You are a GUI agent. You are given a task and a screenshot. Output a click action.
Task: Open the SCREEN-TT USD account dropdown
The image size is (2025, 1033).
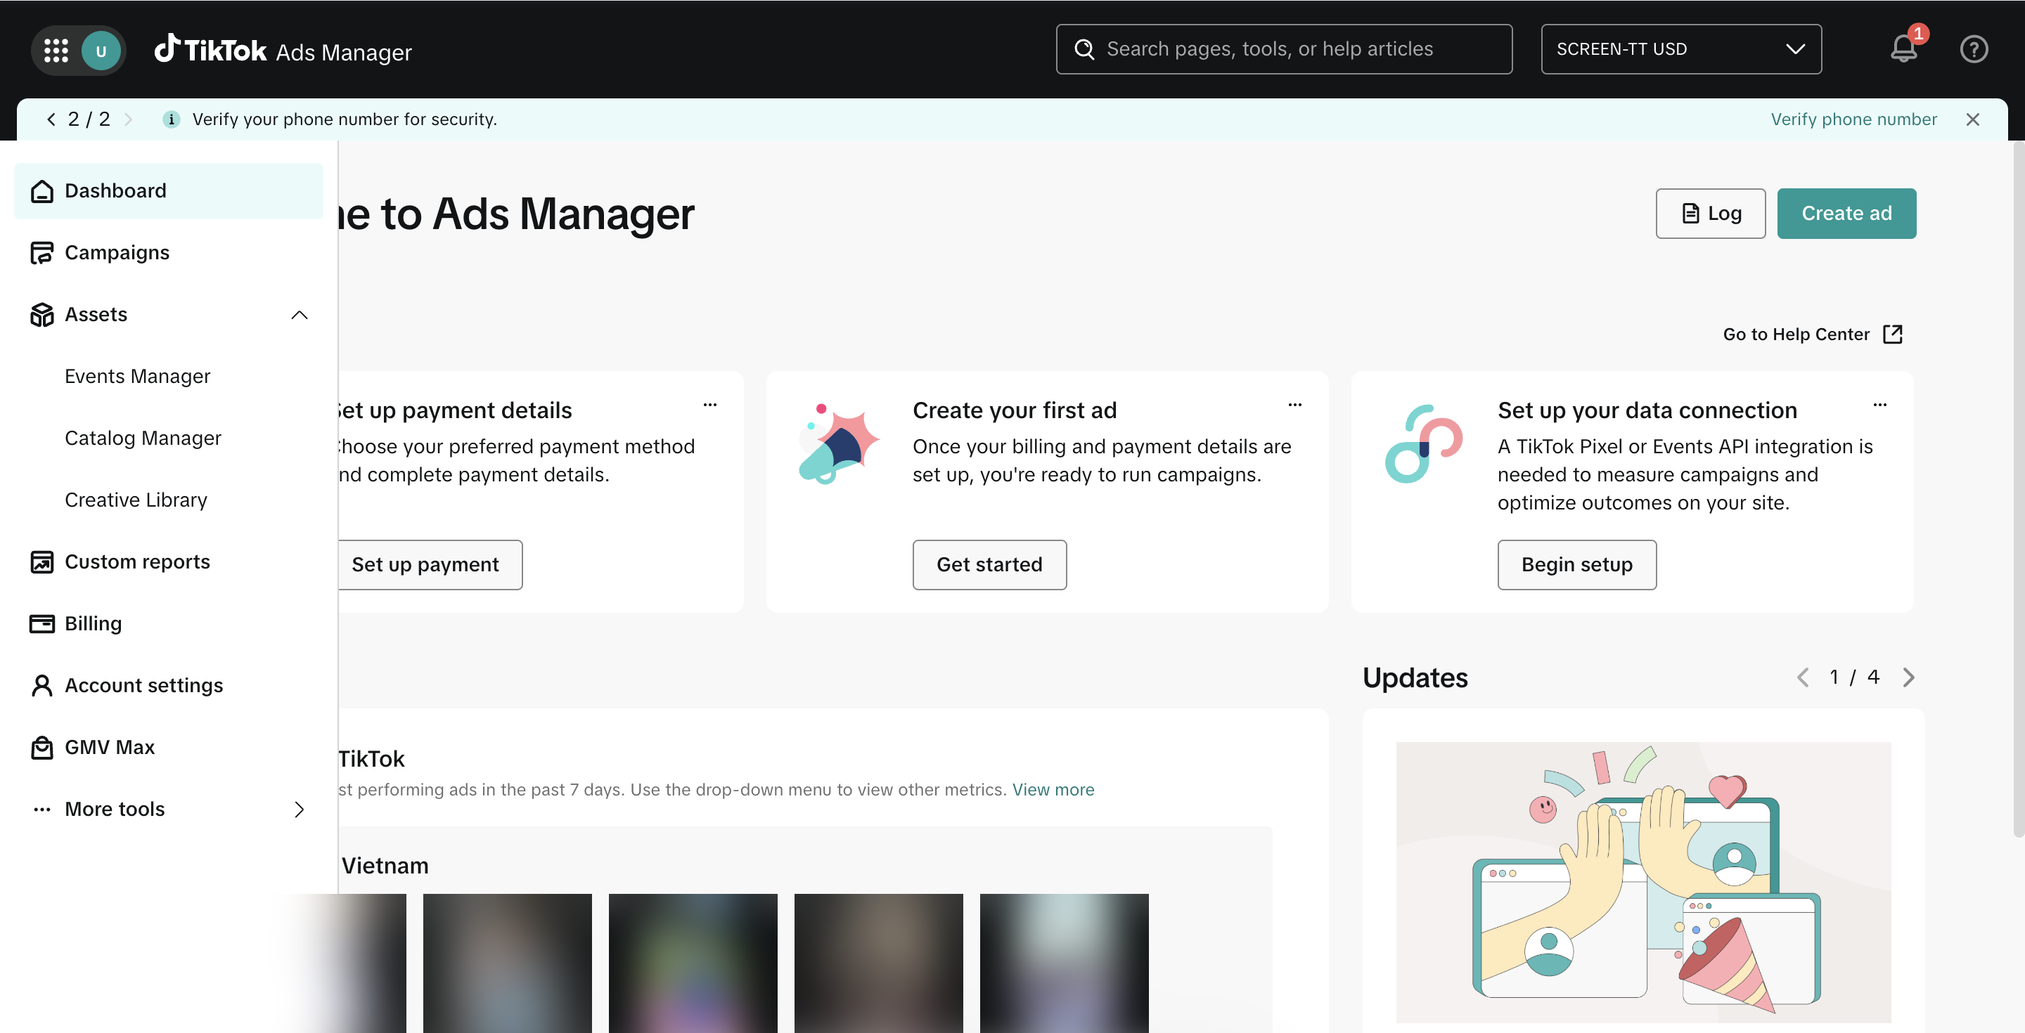[1680, 49]
